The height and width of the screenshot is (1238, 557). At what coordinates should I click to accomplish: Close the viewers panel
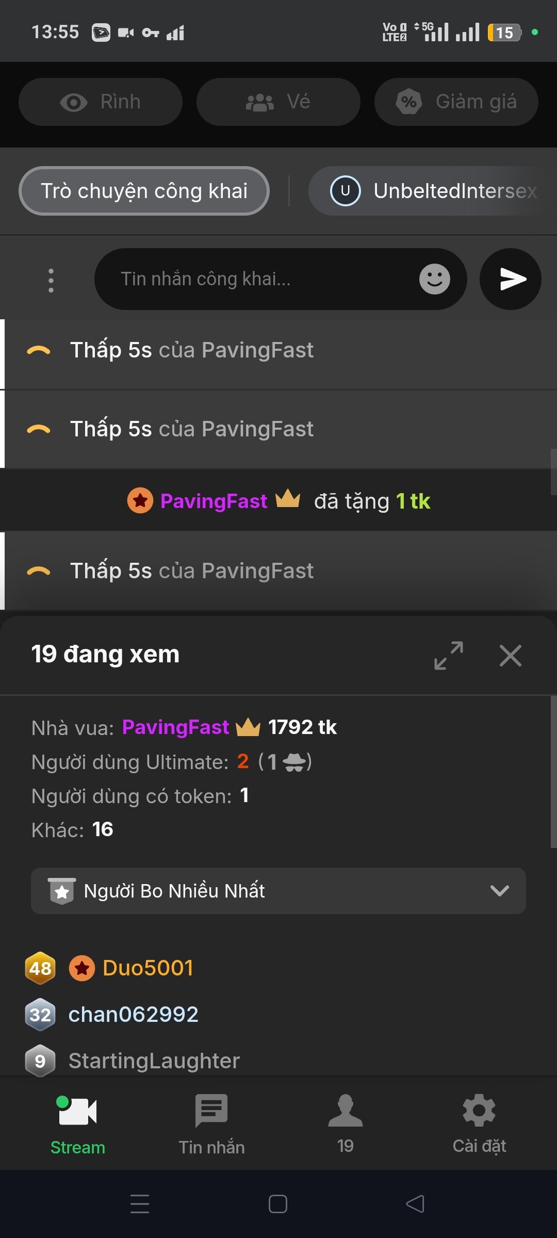coord(510,656)
